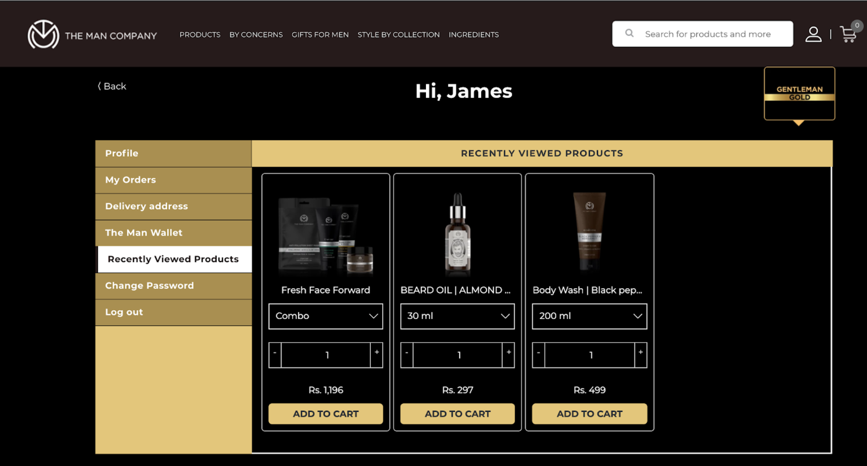Click the Rs. 297 price
The image size is (867, 466).
pos(457,390)
